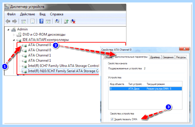
Task: Expand the DVD и CD-ROM дисководы node
Action: click(x=14, y=35)
